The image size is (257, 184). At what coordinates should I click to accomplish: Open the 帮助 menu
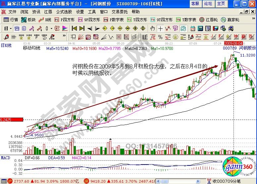tap(135, 12)
